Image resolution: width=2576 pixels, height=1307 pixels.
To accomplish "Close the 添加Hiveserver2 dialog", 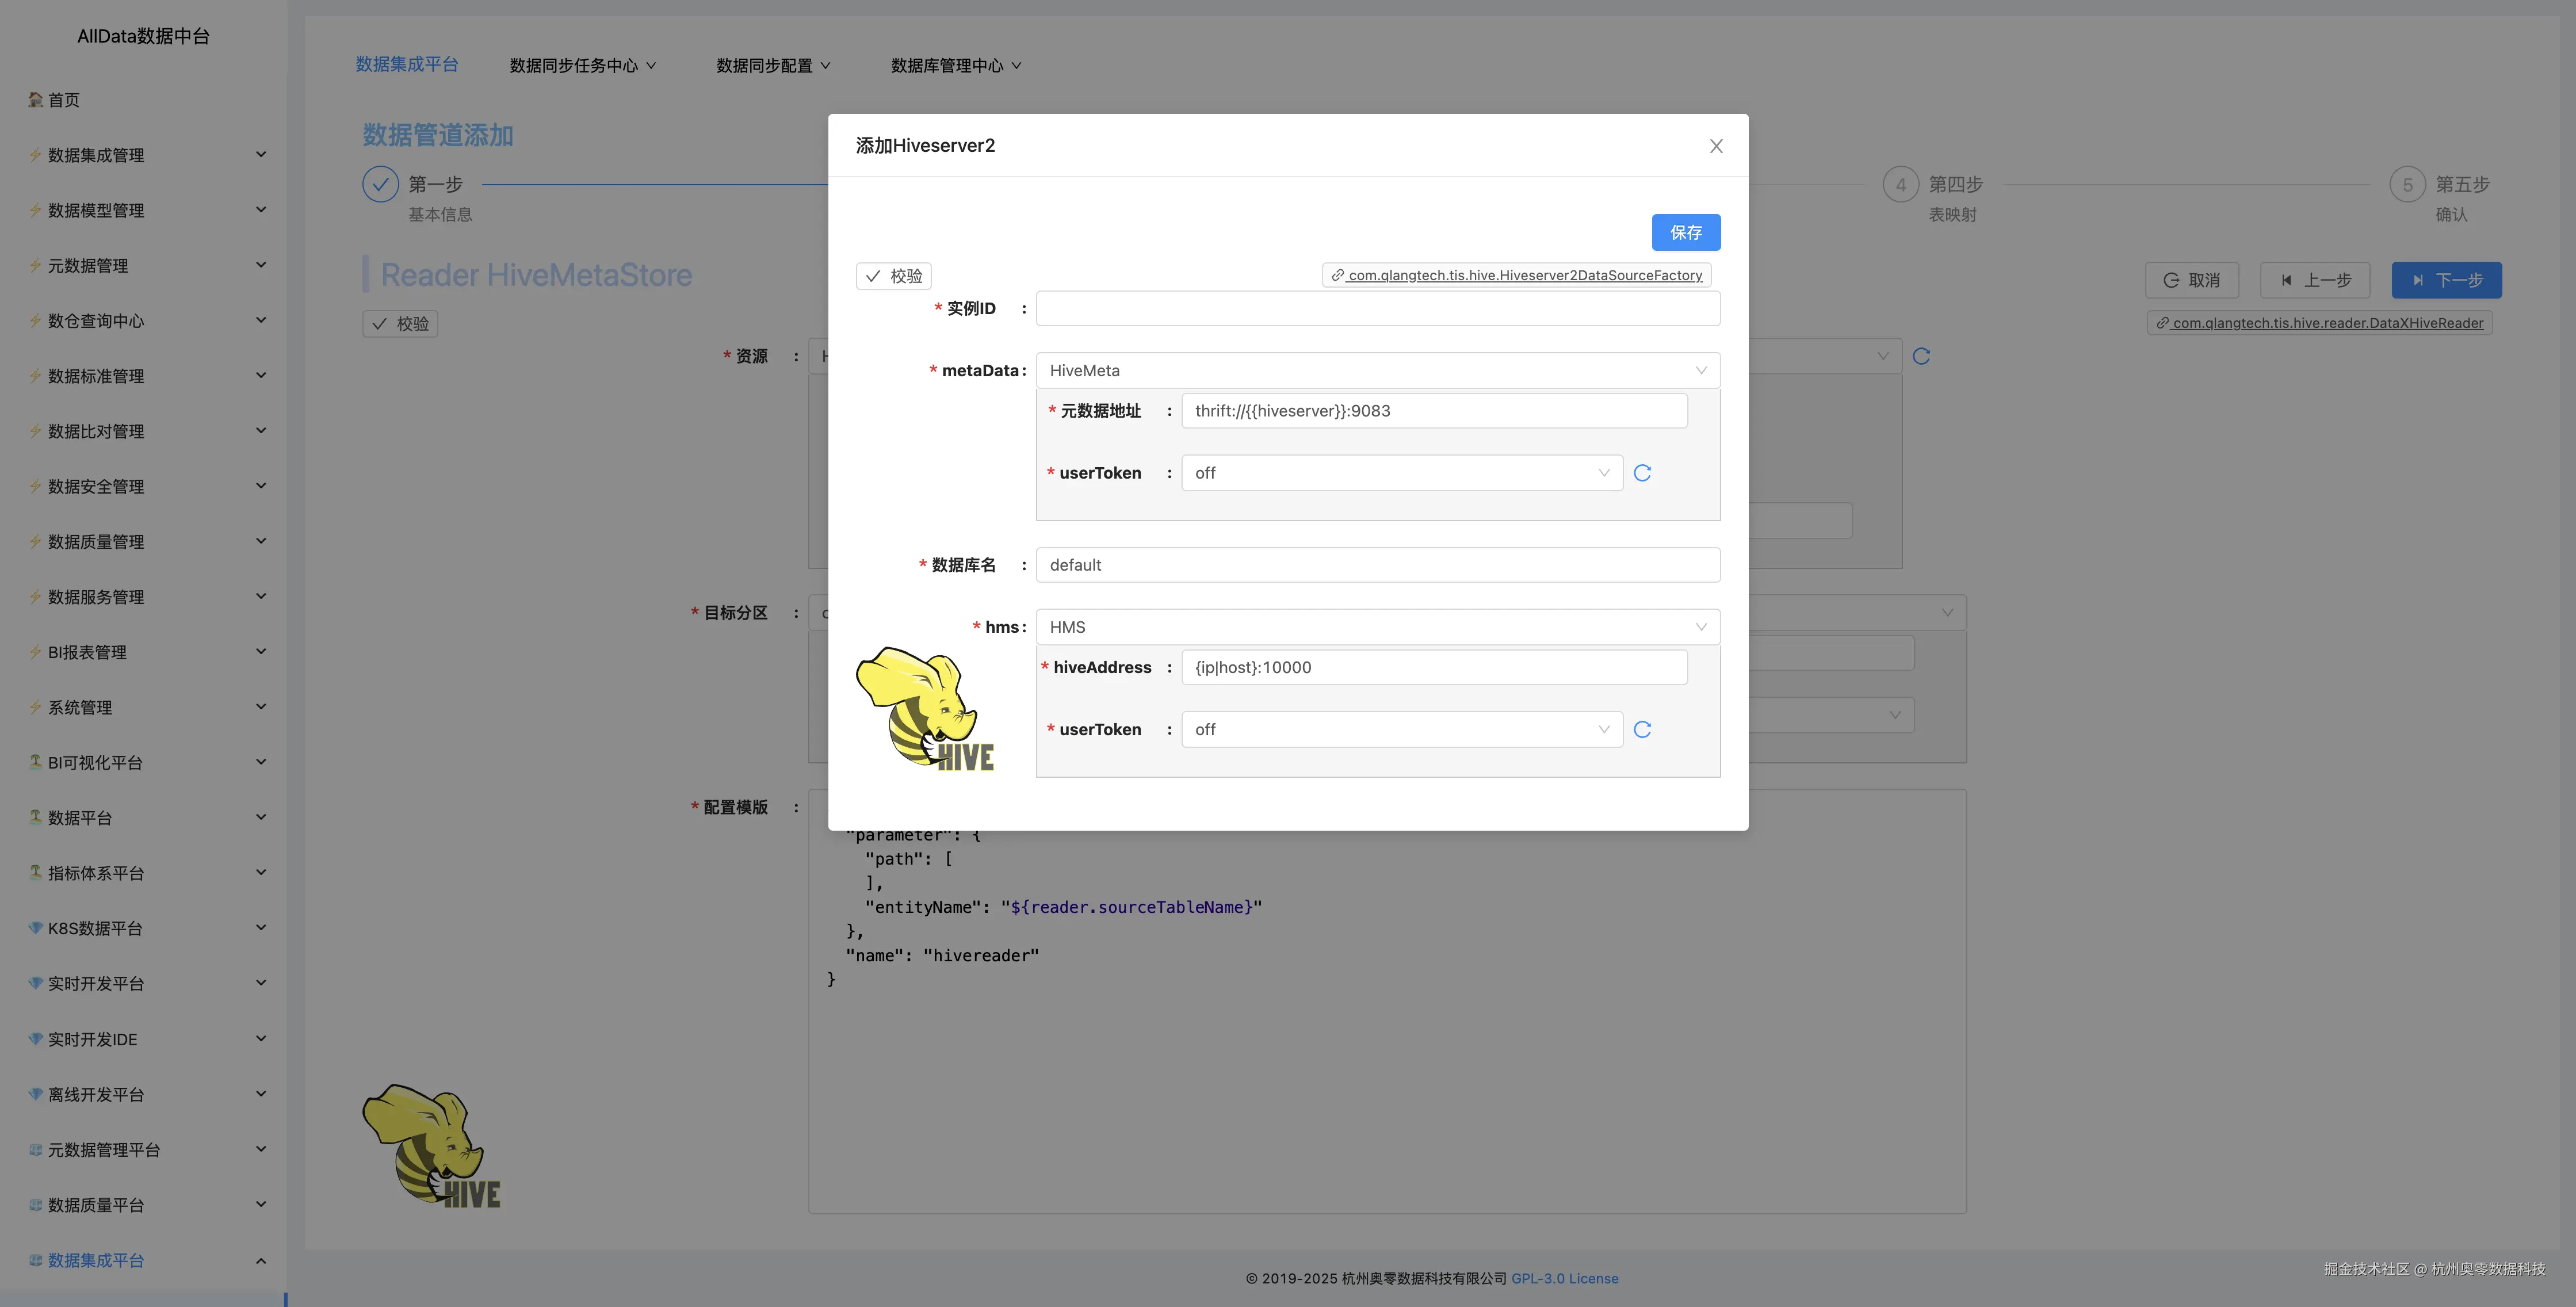I will pyautogui.click(x=1716, y=146).
